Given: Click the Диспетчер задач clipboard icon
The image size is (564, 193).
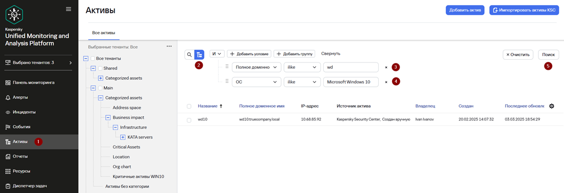Looking at the screenshot, I should pyautogui.click(x=8, y=186).
